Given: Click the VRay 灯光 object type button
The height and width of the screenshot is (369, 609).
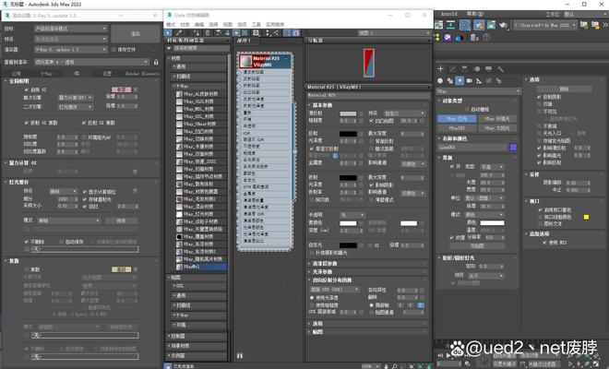Looking at the screenshot, I should point(457,119).
